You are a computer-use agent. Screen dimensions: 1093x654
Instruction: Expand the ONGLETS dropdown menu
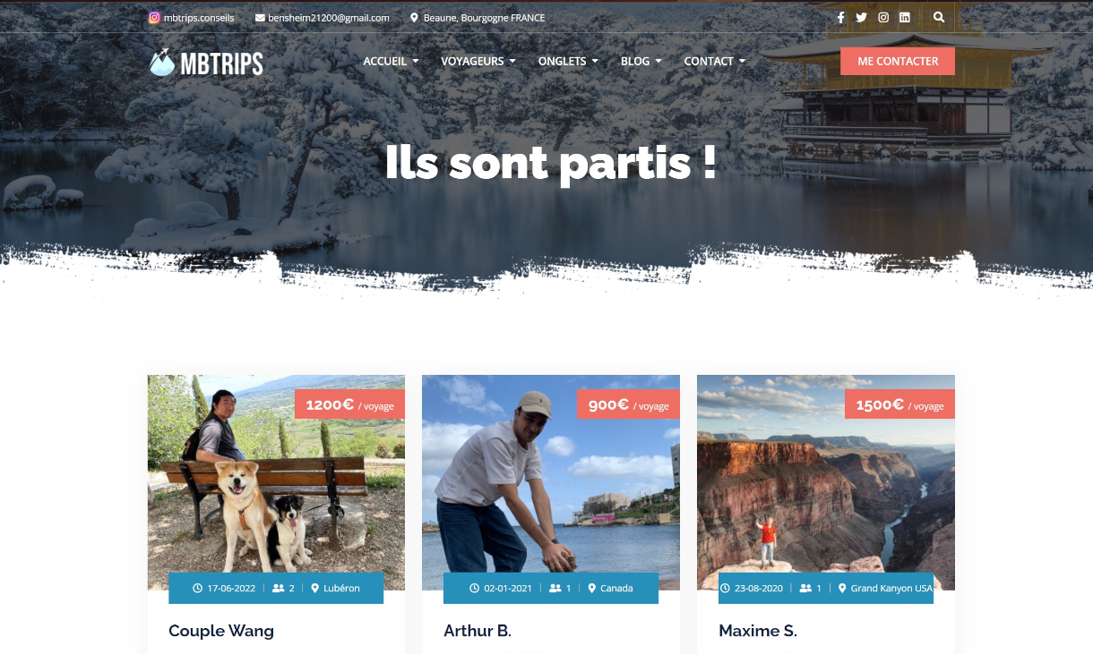point(568,61)
